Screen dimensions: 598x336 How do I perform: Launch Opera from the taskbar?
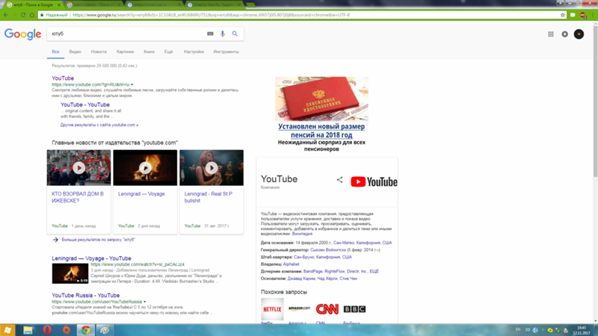[47, 330]
